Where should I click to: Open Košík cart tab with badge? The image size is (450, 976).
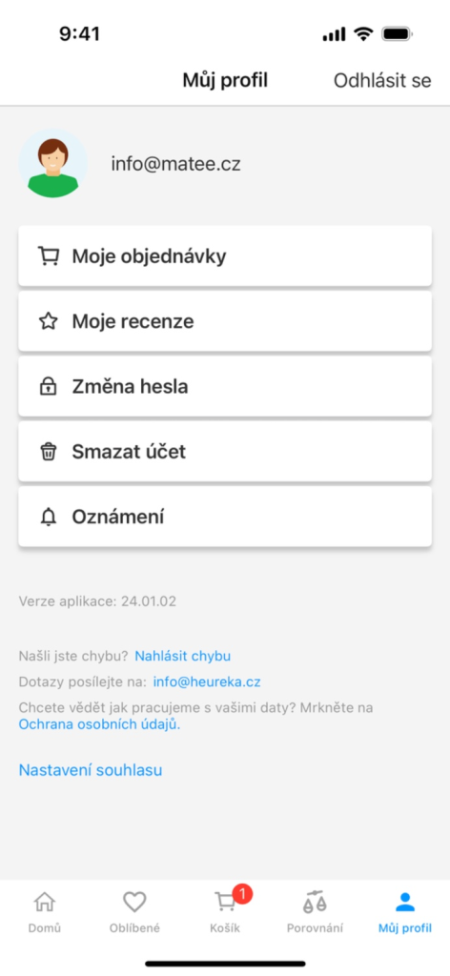(225, 912)
